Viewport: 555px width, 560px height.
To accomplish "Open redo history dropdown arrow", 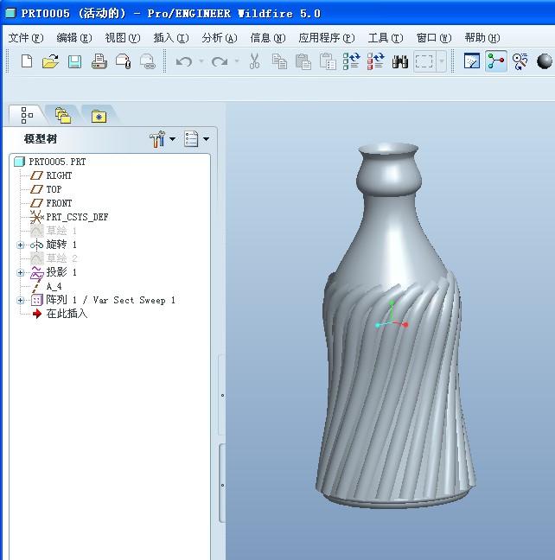I will click(x=237, y=61).
